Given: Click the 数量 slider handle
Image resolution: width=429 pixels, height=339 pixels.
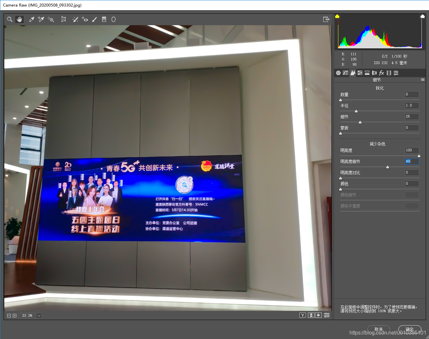Looking at the screenshot, I should pos(340,100).
